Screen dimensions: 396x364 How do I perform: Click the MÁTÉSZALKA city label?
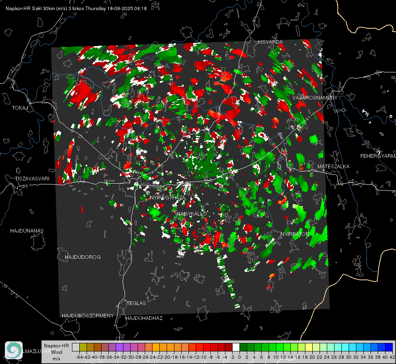point(333,167)
